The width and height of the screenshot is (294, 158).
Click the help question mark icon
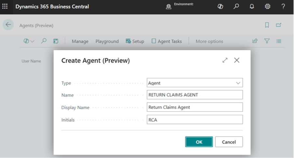coord(283,7)
